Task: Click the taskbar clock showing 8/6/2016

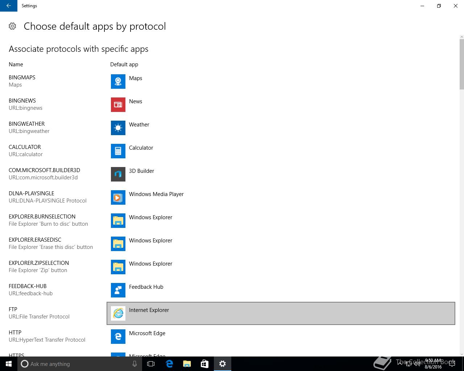Action: (x=433, y=364)
